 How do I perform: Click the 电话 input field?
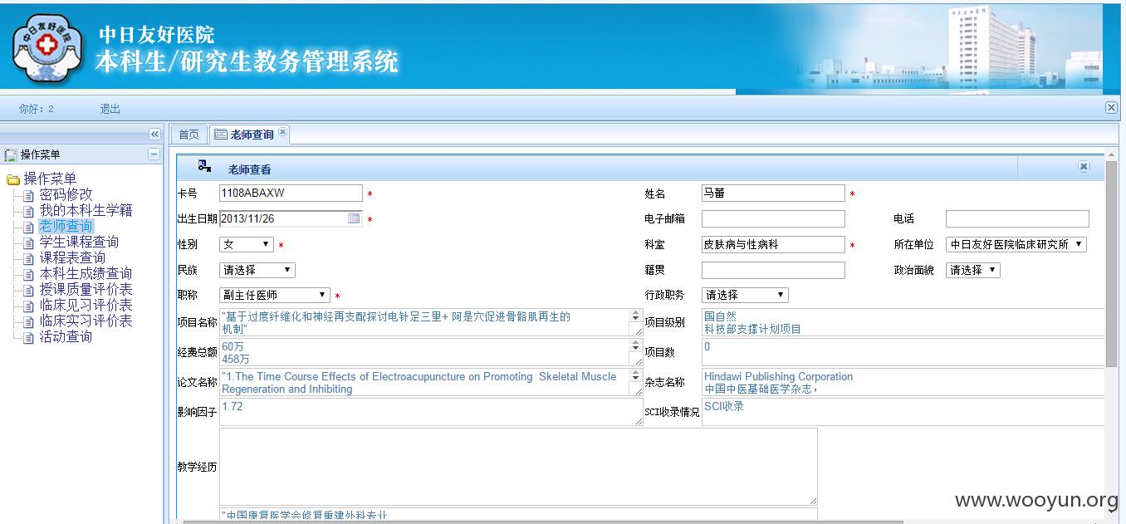pyautogui.click(x=1017, y=219)
